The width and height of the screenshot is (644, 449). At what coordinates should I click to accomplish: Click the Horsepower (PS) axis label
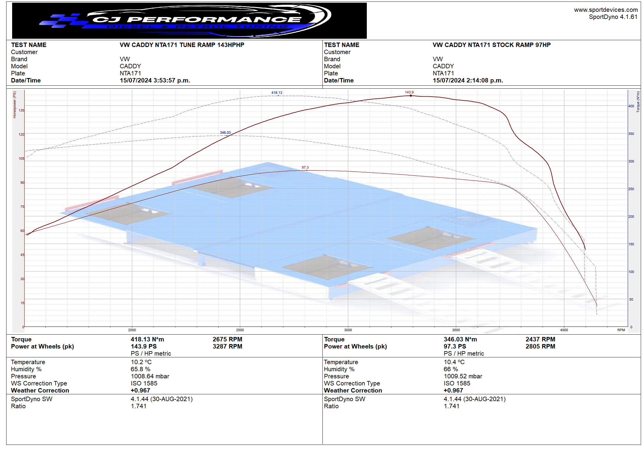pos(14,105)
